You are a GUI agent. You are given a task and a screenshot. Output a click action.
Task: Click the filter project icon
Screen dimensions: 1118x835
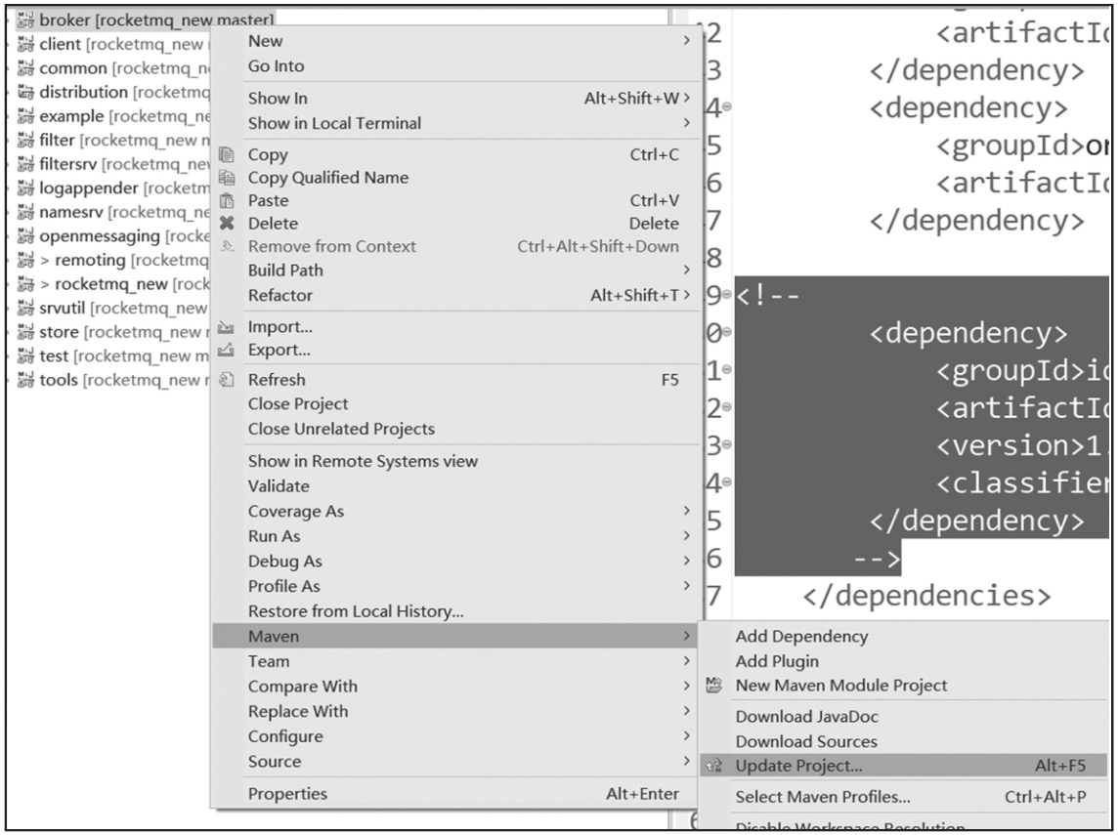point(25,141)
